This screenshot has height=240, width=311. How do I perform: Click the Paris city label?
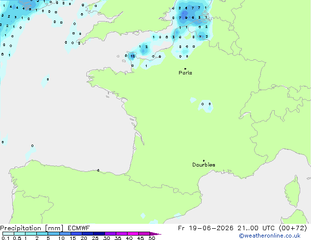[185, 73]
